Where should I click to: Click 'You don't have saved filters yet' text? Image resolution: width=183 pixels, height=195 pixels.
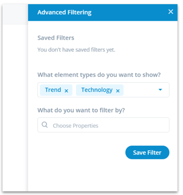76,50
